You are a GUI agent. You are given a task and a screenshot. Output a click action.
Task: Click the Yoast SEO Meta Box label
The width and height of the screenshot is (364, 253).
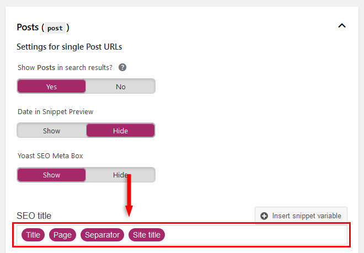tap(50, 155)
